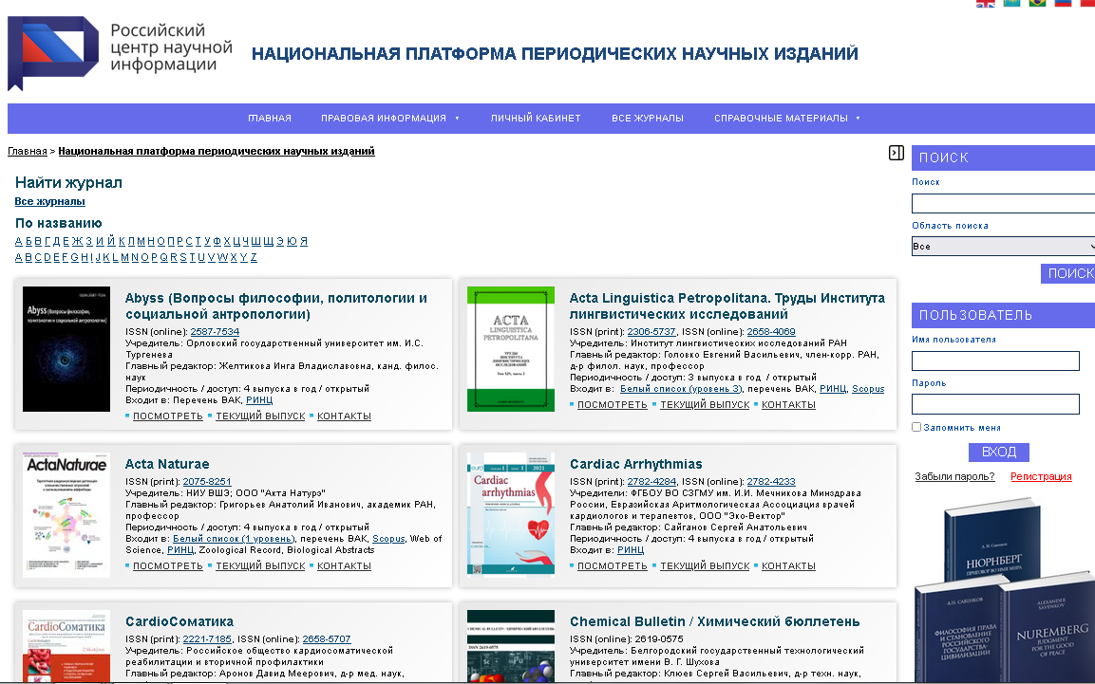Click the Cardiac Arrhythmias cover image
Image resolution: width=1095 pixels, height=684 pixels.
pos(510,515)
